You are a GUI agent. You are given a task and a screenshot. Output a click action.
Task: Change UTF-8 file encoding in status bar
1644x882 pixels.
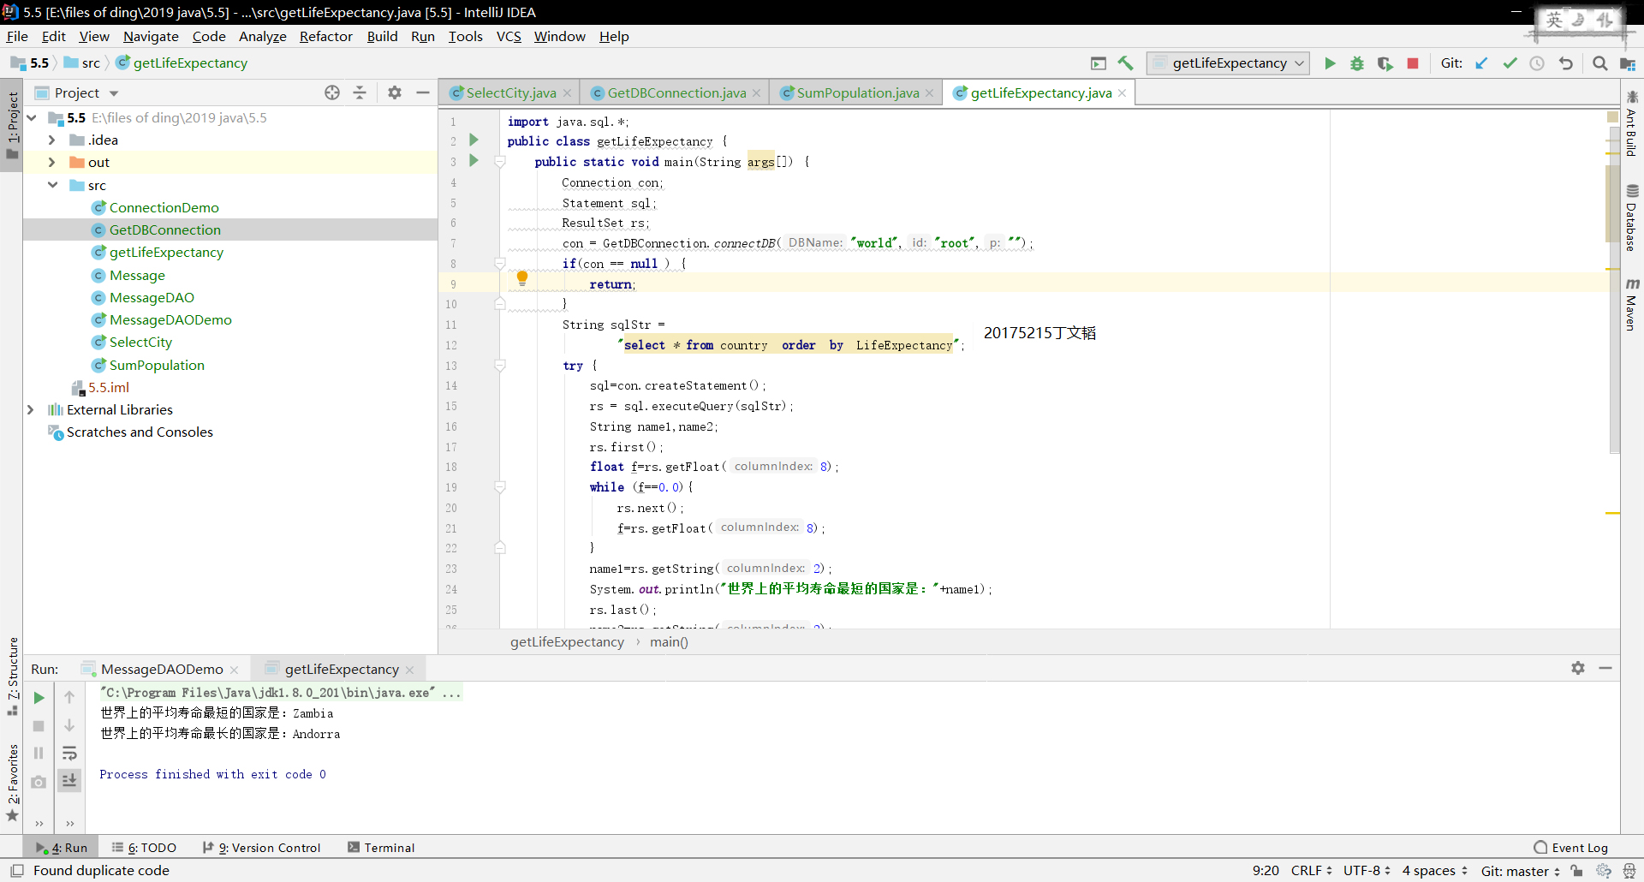tap(1367, 871)
